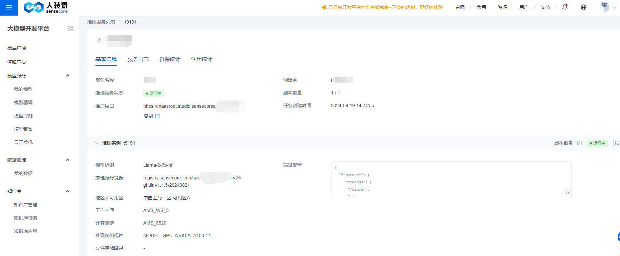Click the orange platform announcement text
The width and height of the screenshot is (620, 256).
[x=386, y=7]
